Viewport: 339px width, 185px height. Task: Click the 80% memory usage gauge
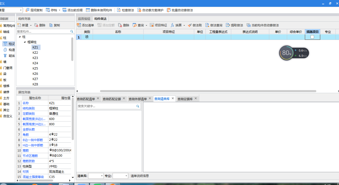click(x=286, y=53)
